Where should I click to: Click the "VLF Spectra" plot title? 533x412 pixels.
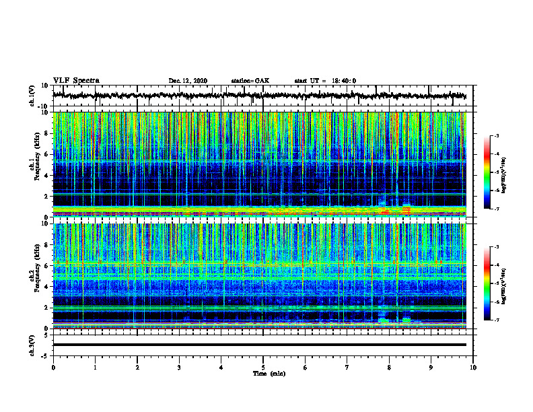click(x=76, y=80)
